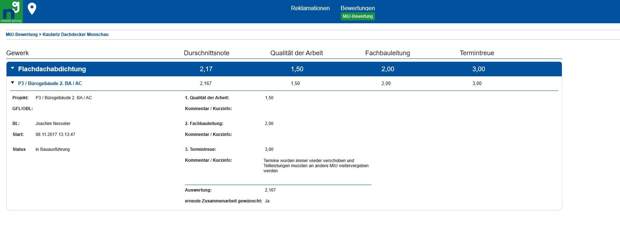Click the Fachbauleitung column header

click(387, 53)
